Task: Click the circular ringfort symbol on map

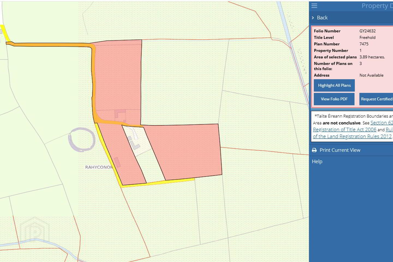Action: [x=82, y=139]
